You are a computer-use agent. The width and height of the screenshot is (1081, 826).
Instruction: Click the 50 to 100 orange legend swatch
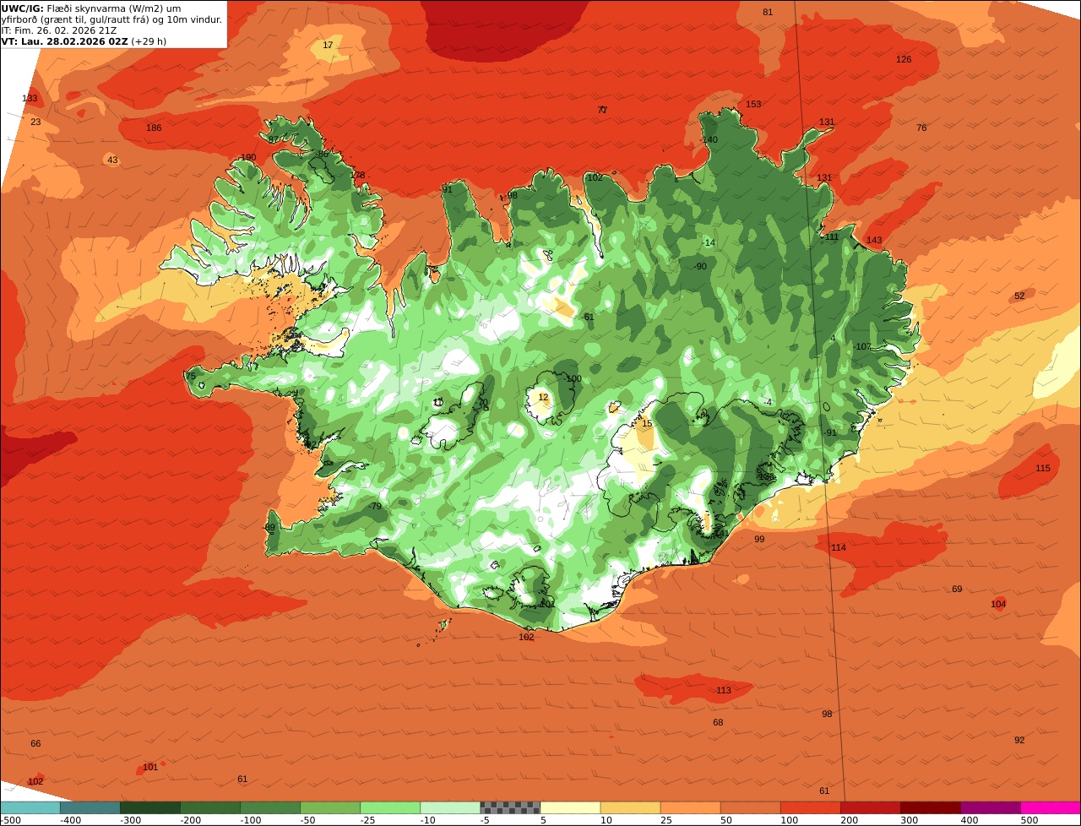pyautogui.click(x=751, y=807)
